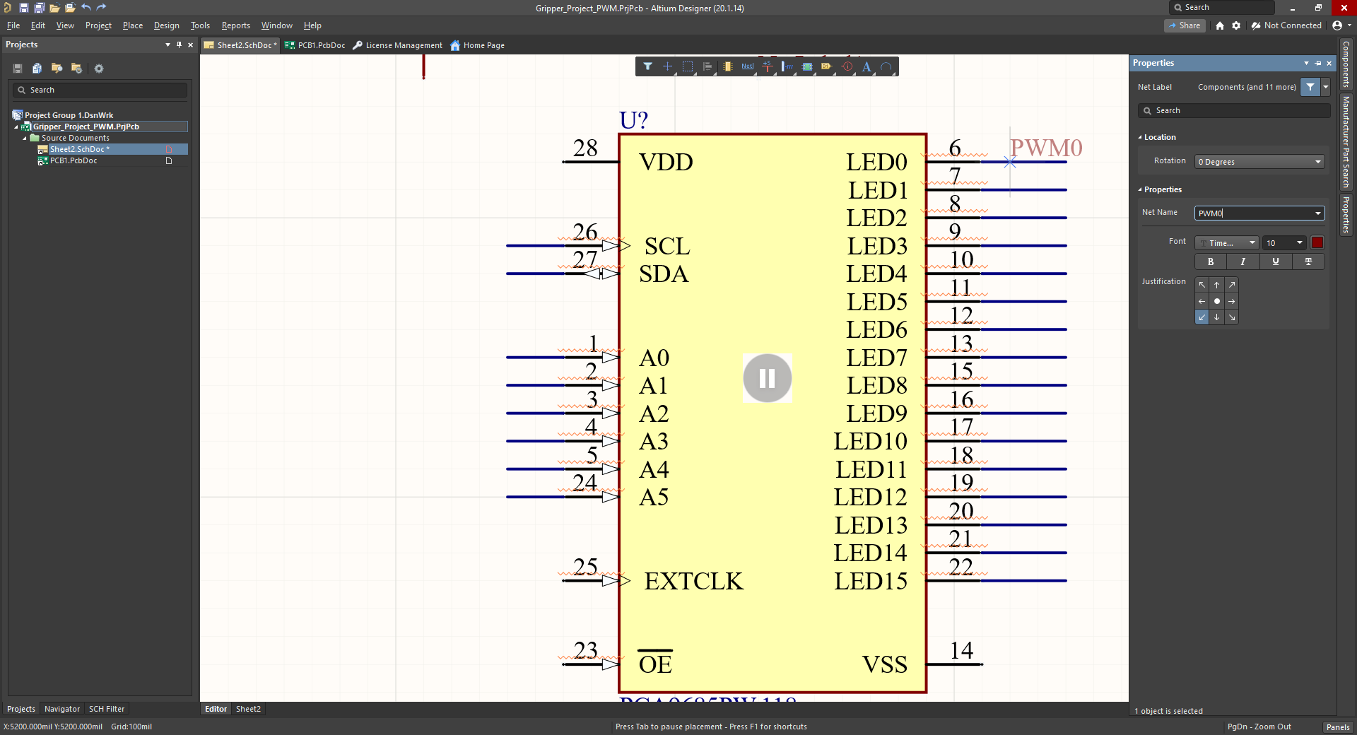1357x735 pixels.
Task: Click the Save All icon in the title bar
Action: 39,8
